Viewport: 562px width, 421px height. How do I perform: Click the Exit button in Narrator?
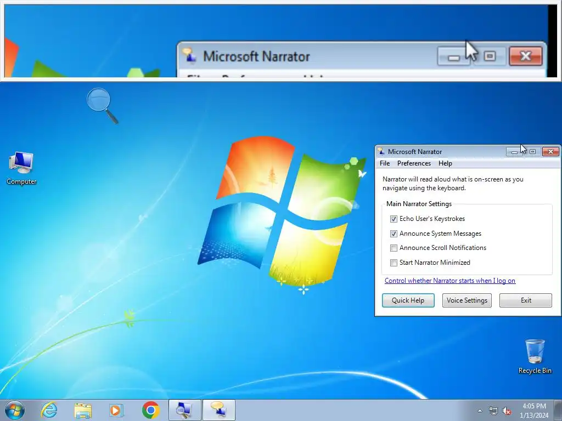(526, 300)
